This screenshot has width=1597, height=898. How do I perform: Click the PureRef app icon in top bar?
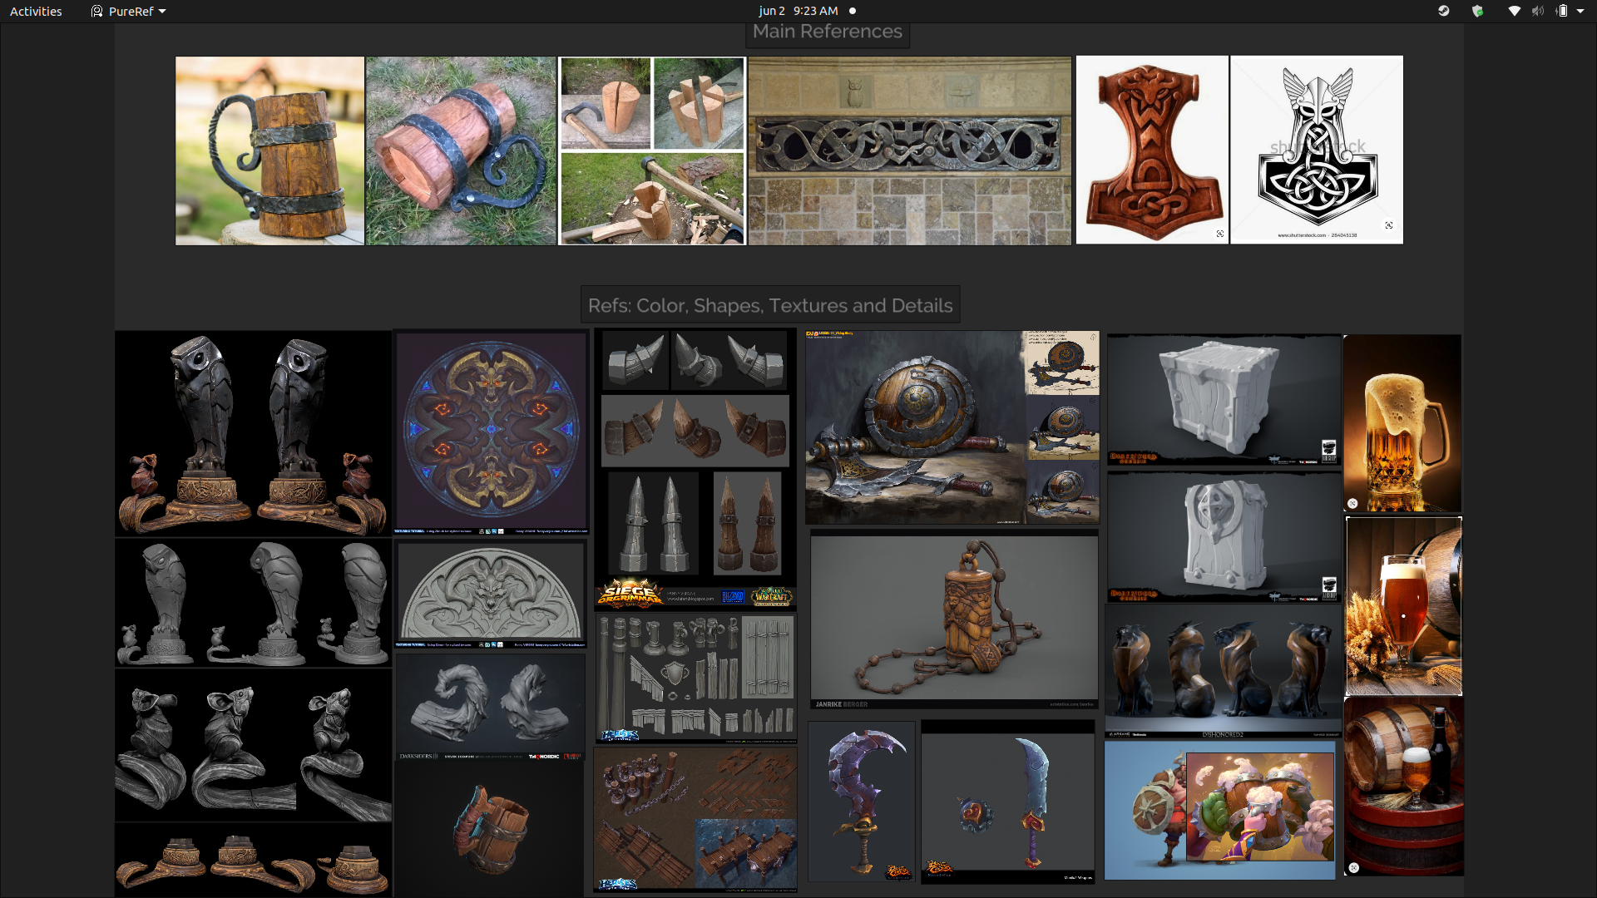coord(97,11)
